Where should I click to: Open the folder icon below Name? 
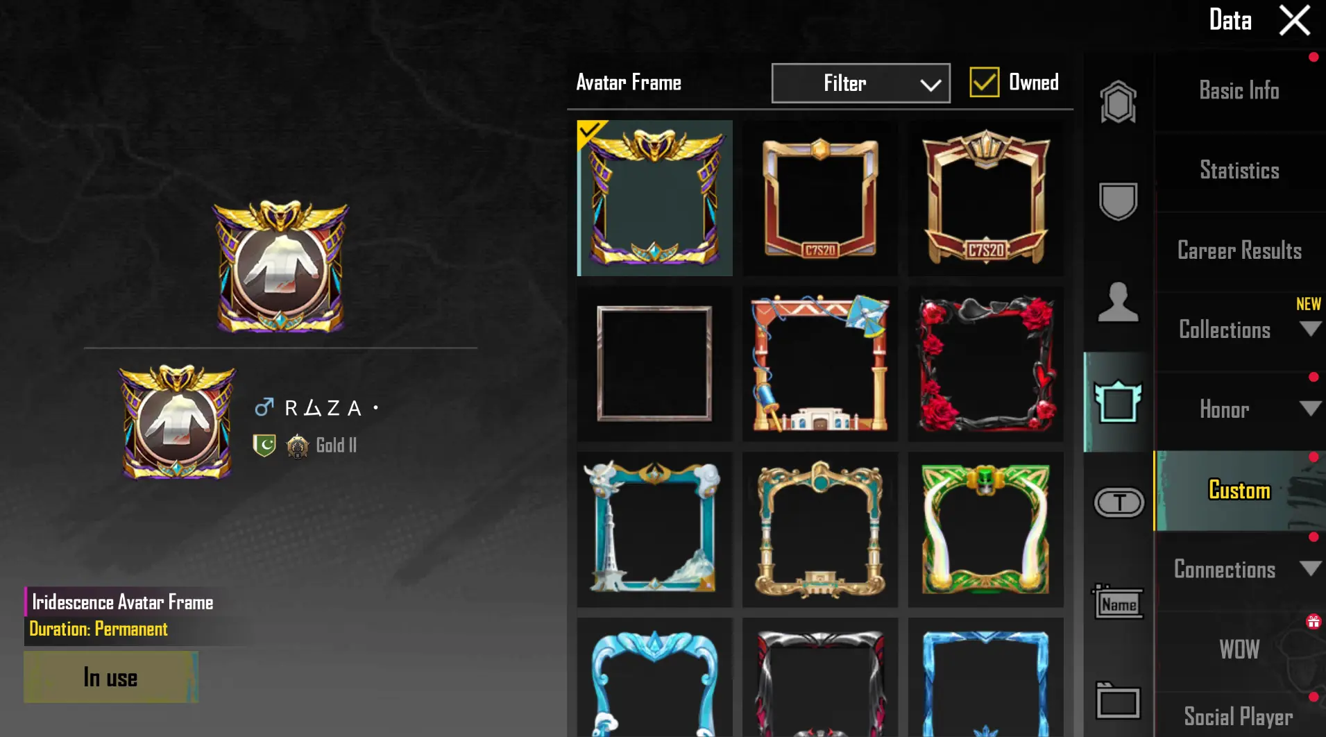(x=1118, y=701)
